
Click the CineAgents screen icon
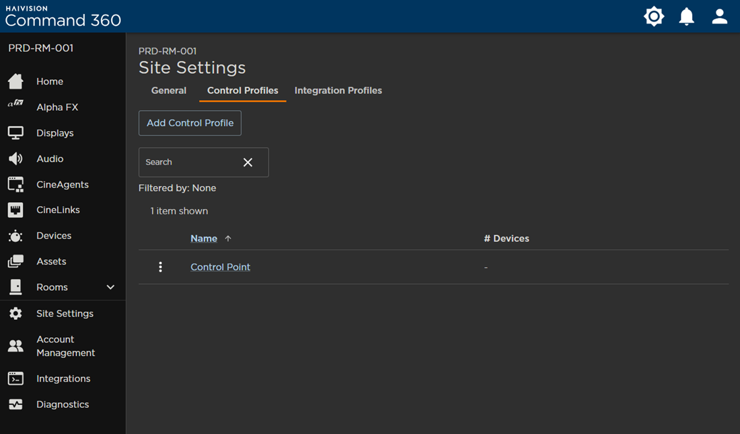[x=15, y=184]
